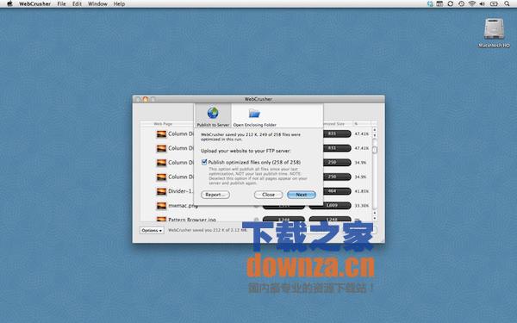Click the teal icon left of calendar icon
Image resolution: width=517 pixels, height=323 pixels.
430,4
